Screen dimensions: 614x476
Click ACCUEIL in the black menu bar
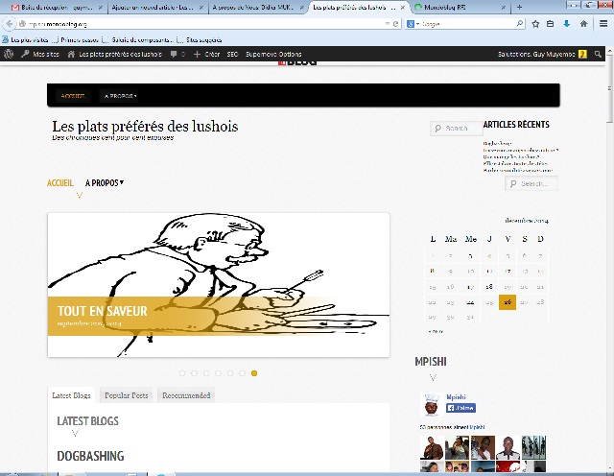click(73, 96)
